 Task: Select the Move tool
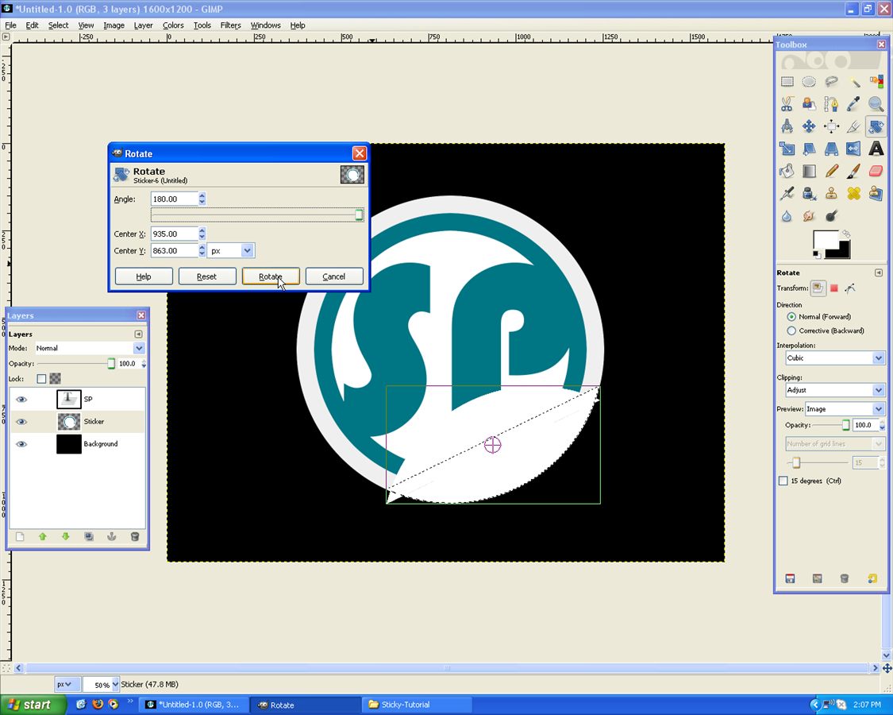(x=809, y=126)
